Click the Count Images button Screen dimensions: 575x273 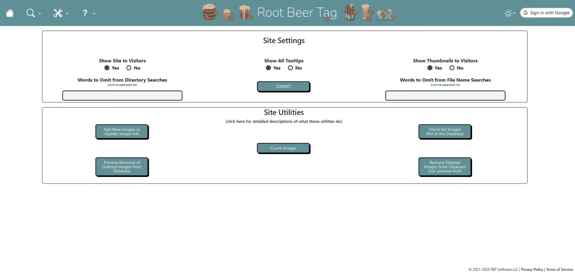pyautogui.click(x=283, y=148)
